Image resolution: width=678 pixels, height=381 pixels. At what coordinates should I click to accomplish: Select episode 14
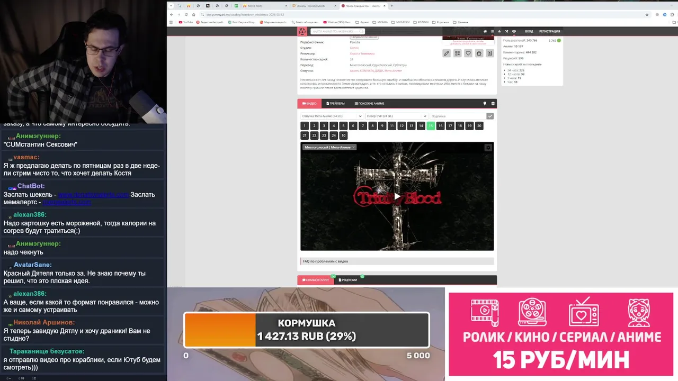[x=421, y=126]
